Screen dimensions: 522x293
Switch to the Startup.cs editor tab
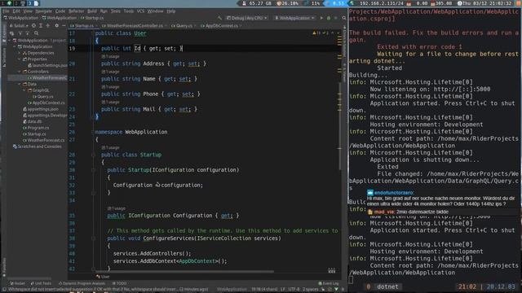point(84,25)
